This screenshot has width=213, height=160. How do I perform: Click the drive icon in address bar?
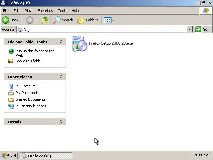tap(20, 29)
